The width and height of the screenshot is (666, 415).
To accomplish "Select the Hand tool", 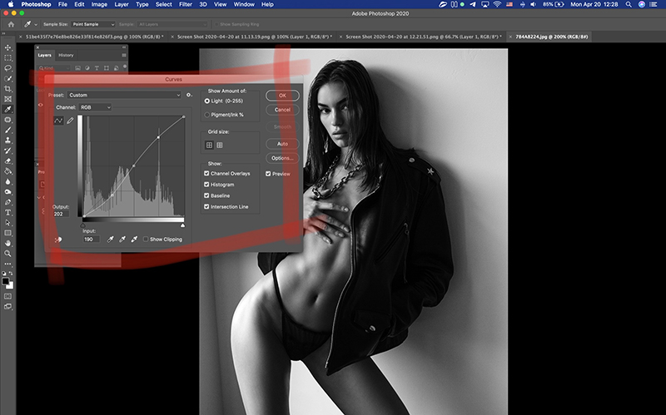I will pyautogui.click(x=7, y=243).
